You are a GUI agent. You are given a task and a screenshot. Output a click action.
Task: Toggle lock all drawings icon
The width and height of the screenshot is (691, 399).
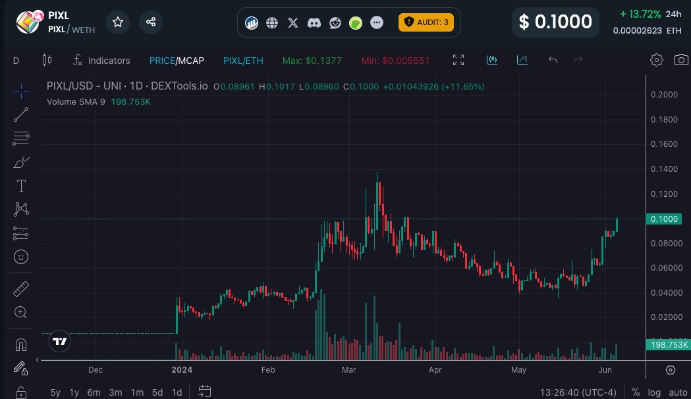[20, 392]
